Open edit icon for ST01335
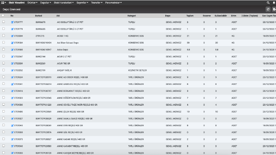 12,132
